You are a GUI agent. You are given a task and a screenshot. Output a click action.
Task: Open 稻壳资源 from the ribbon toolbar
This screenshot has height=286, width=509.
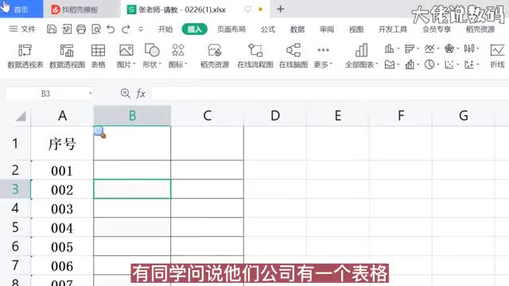[x=215, y=56]
